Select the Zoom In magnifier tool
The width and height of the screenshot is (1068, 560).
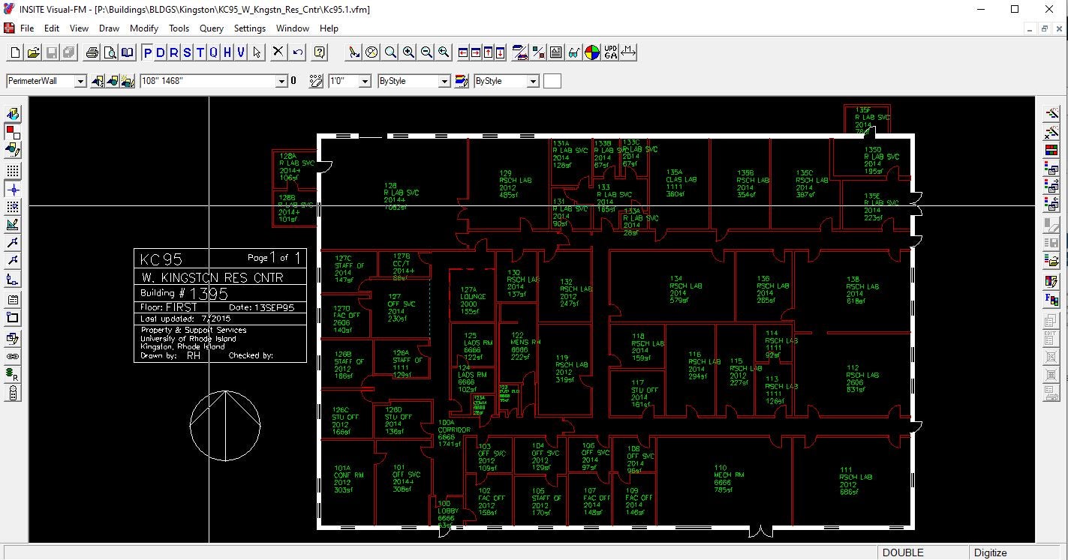(408, 52)
